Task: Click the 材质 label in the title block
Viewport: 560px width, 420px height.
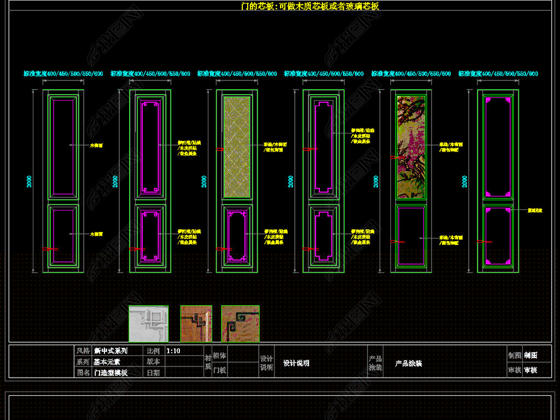Action: (x=208, y=362)
